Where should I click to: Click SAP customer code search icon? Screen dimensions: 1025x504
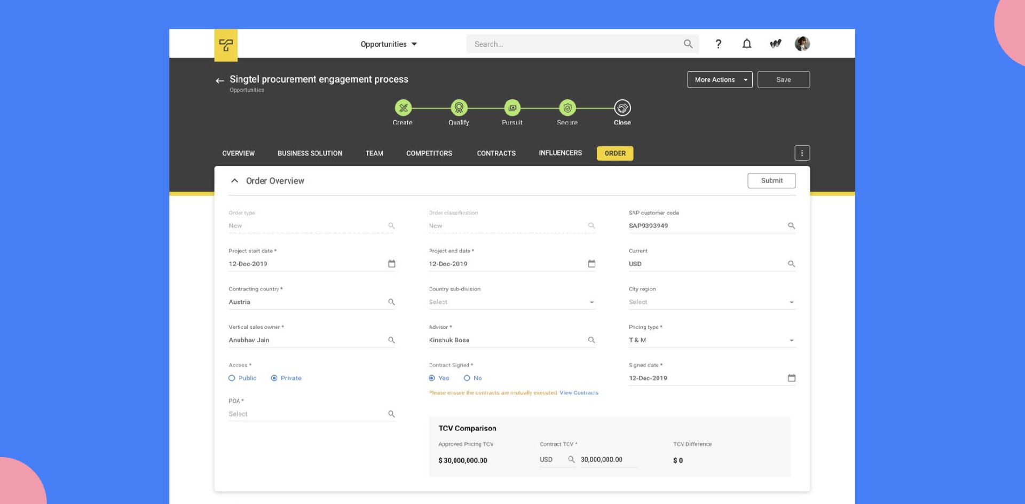(791, 226)
